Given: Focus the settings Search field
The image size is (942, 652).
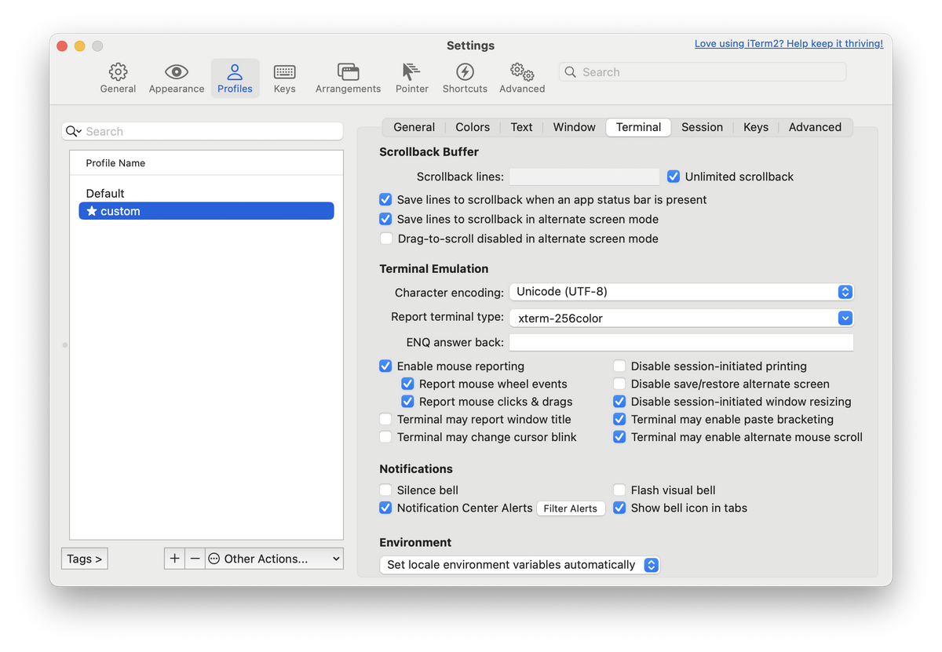Looking at the screenshot, I should 703,72.
